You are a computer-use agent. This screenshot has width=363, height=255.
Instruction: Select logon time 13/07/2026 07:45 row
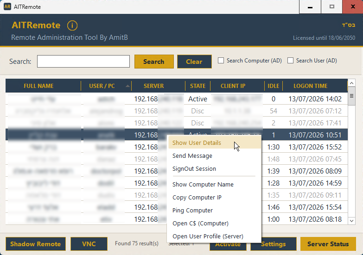click(315, 159)
